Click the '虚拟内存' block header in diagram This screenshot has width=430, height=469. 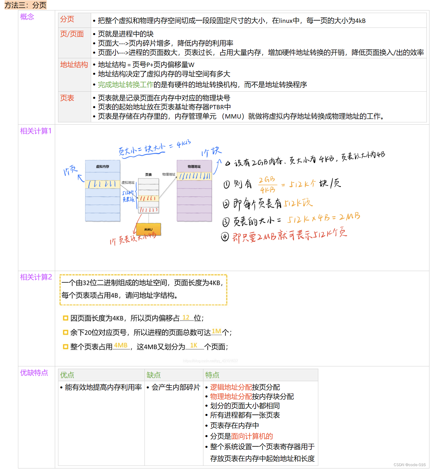pos(103,166)
